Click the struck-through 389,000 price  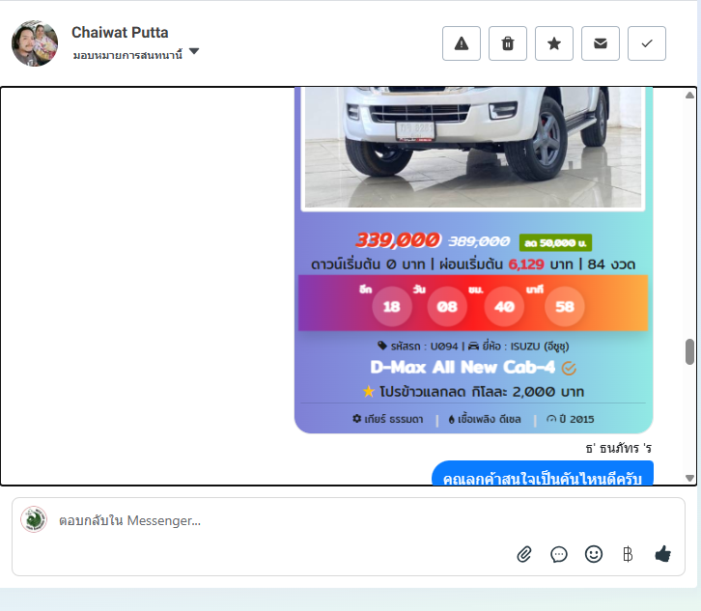coord(479,241)
